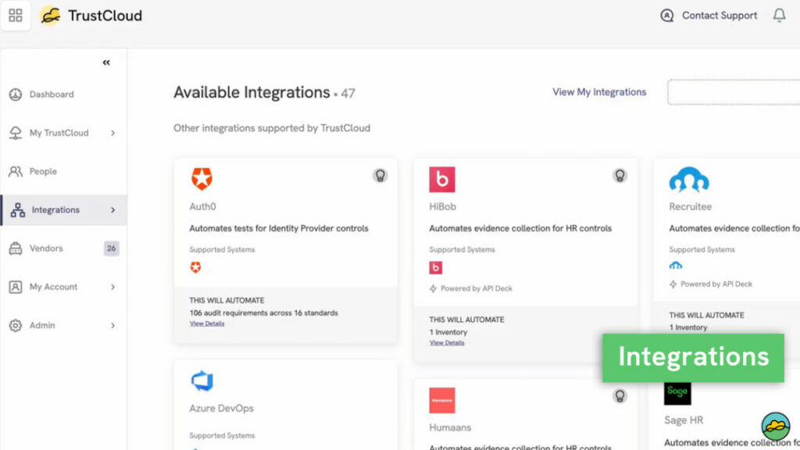
Task: Click the Sage HR logo
Action: coord(677,392)
